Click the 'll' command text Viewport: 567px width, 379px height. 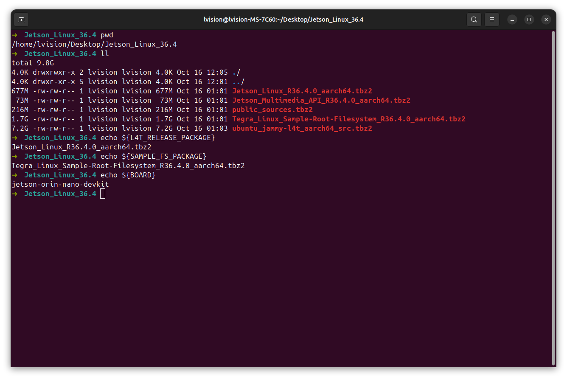(x=105, y=53)
